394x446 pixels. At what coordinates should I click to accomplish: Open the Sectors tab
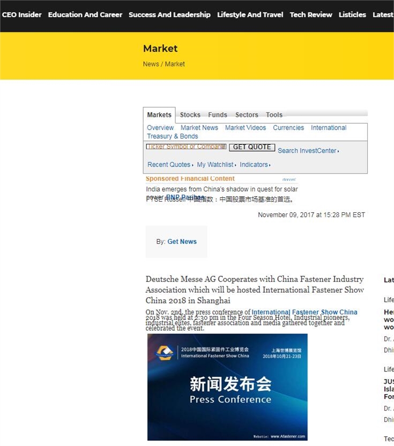click(x=247, y=115)
